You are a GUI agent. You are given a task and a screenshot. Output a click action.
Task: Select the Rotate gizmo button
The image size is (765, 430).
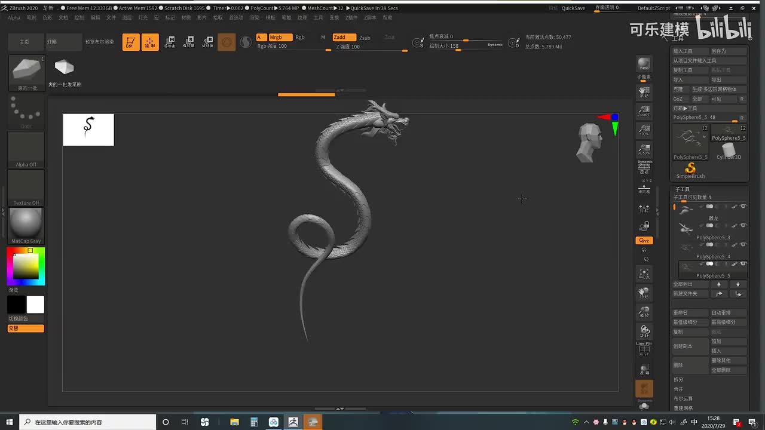point(207,42)
